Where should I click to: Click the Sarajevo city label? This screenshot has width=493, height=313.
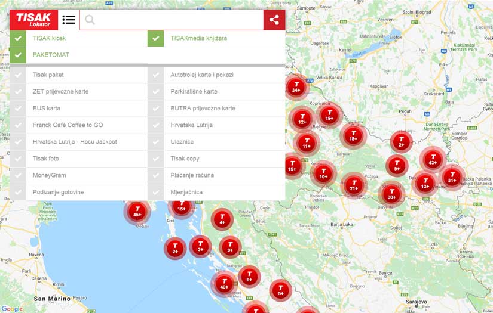click(417, 302)
